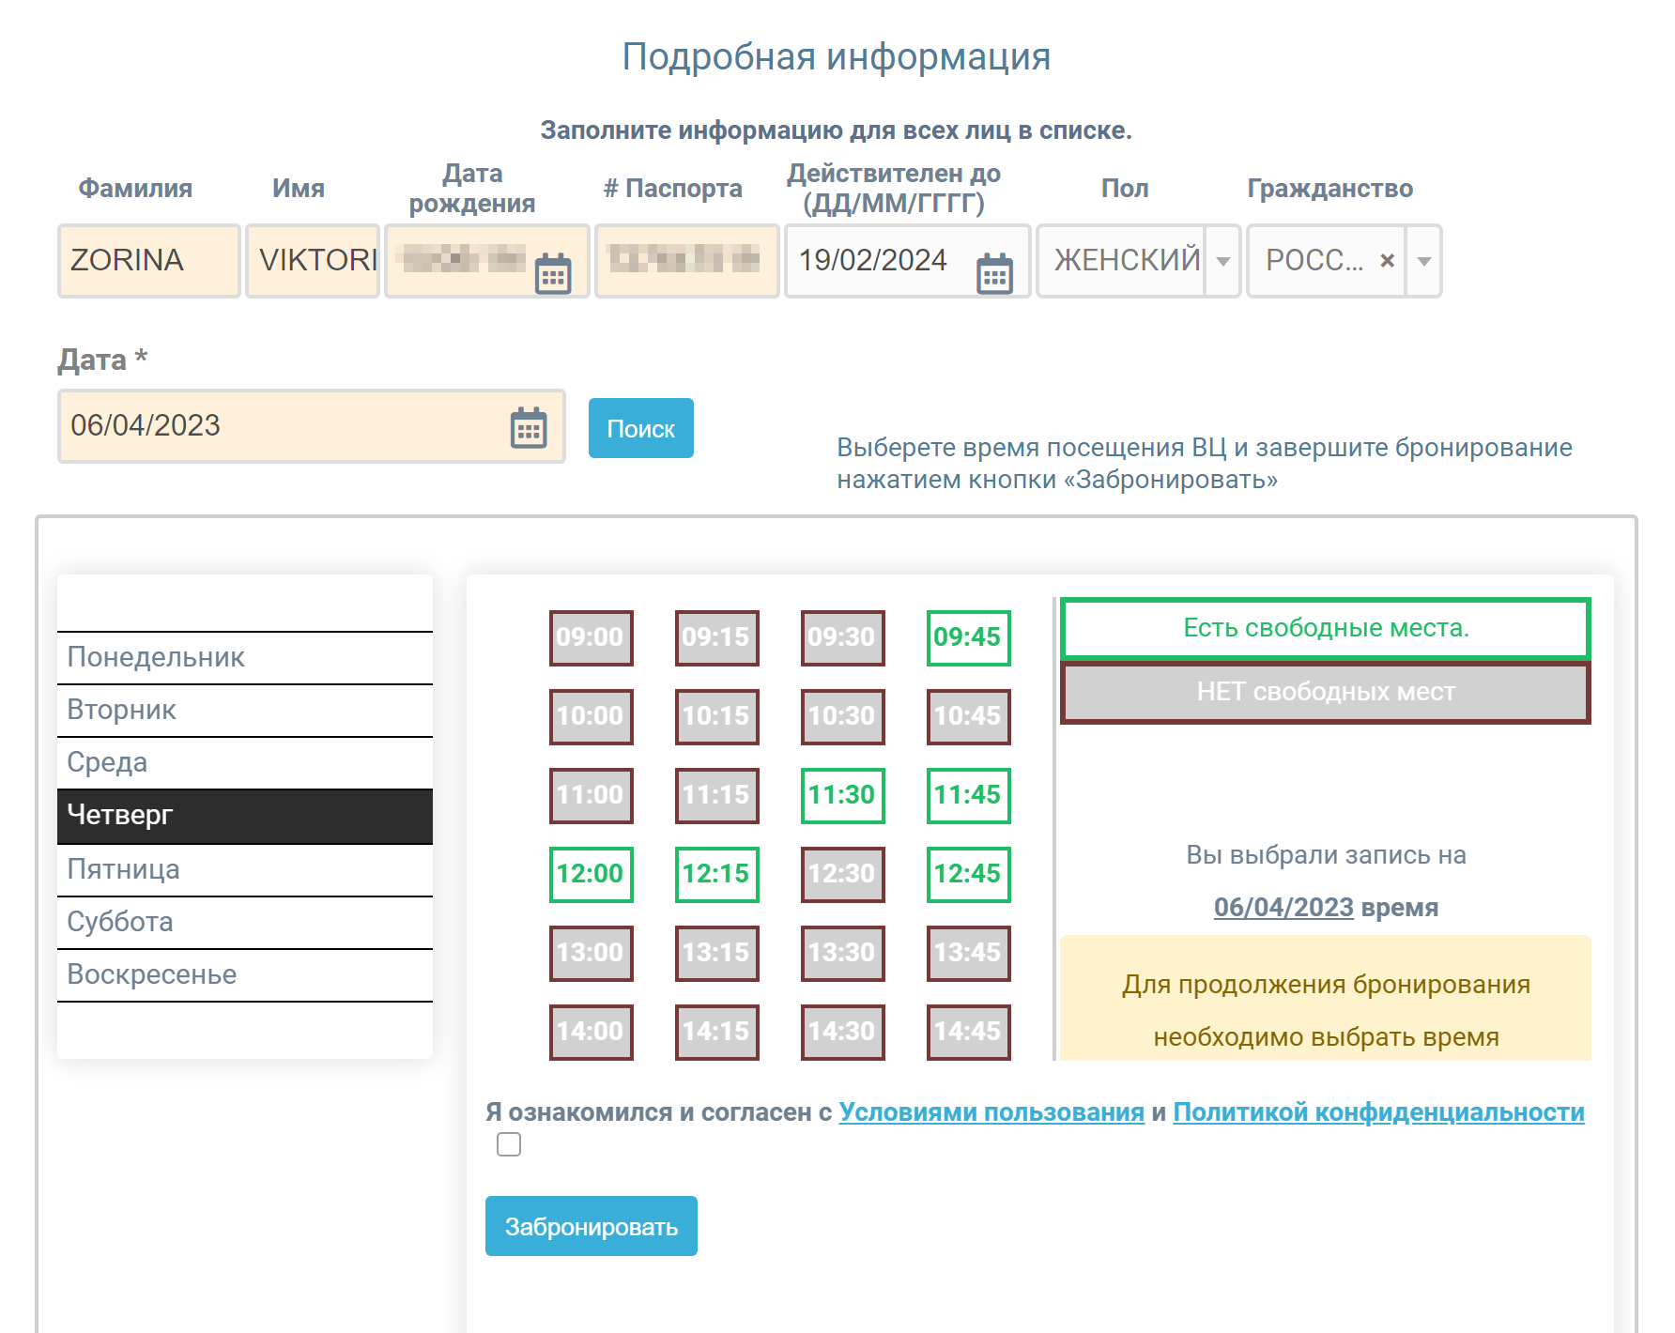Click the unavailable 10:30 time slot
Screen dimensions: 1675x1333
[842, 716]
